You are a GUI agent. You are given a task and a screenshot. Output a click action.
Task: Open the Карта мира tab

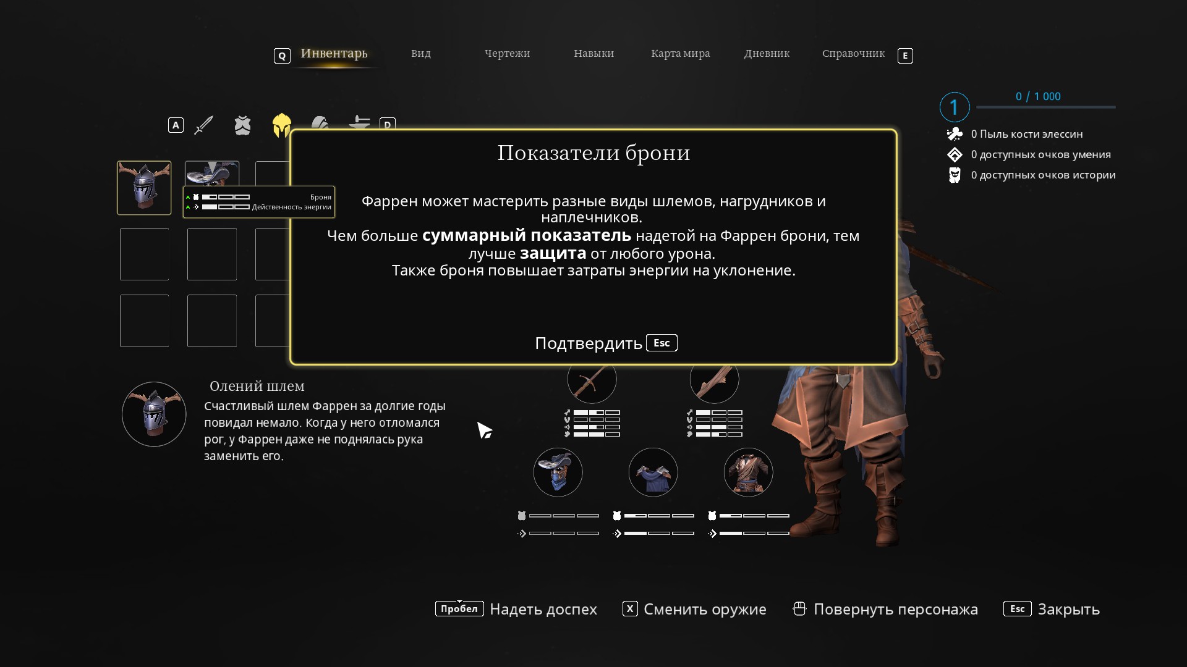(x=680, y=54)
